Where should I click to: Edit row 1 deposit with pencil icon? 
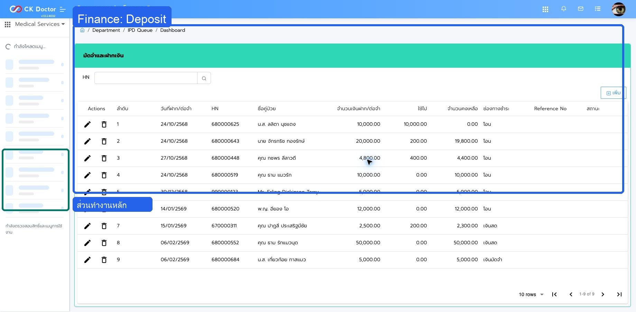pyautogui.click(x=87, y=124)
